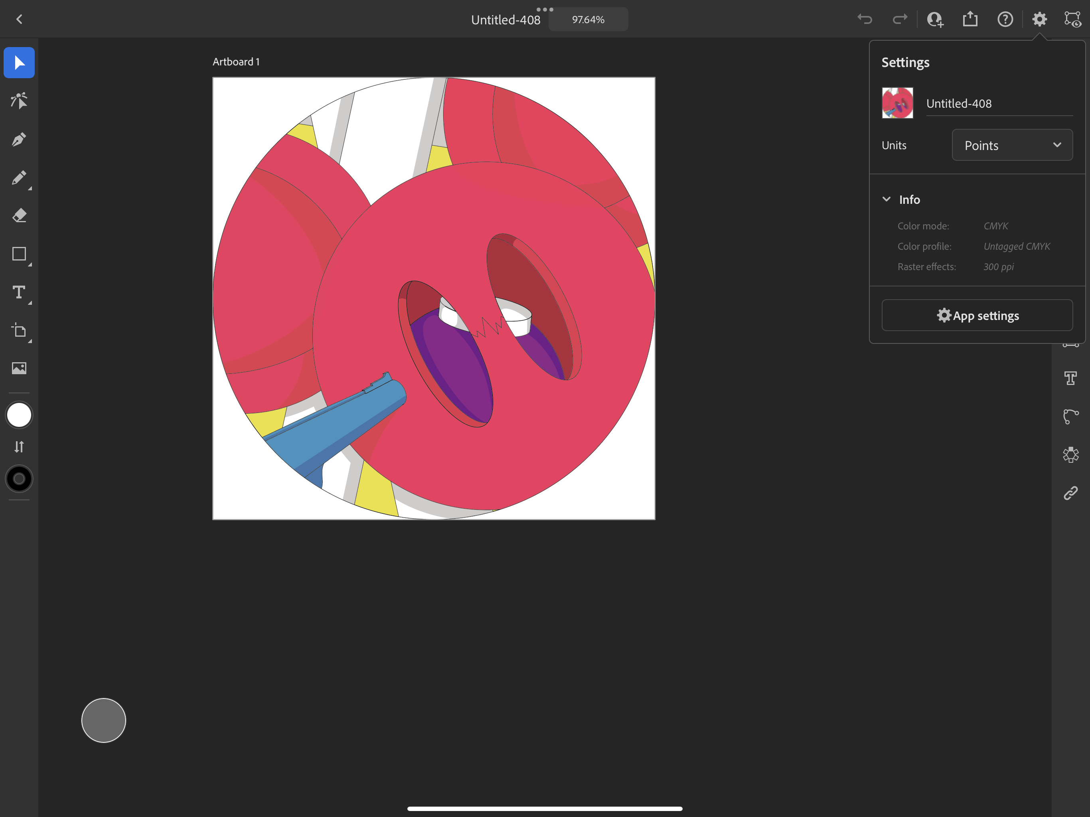Collapse the Info section
Viewport: 1090px width, 817px height.
pyautogui.click(x=887, y=199)
